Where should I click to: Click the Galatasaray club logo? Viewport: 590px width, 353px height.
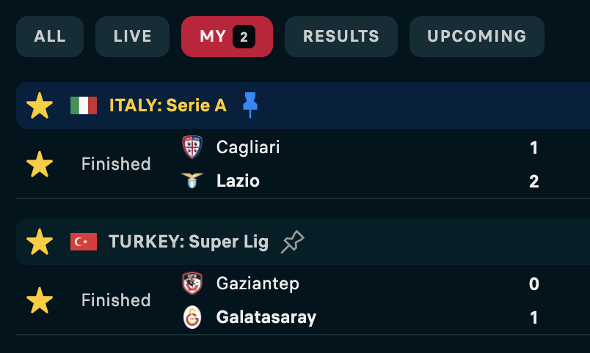(x=192, y=317)
